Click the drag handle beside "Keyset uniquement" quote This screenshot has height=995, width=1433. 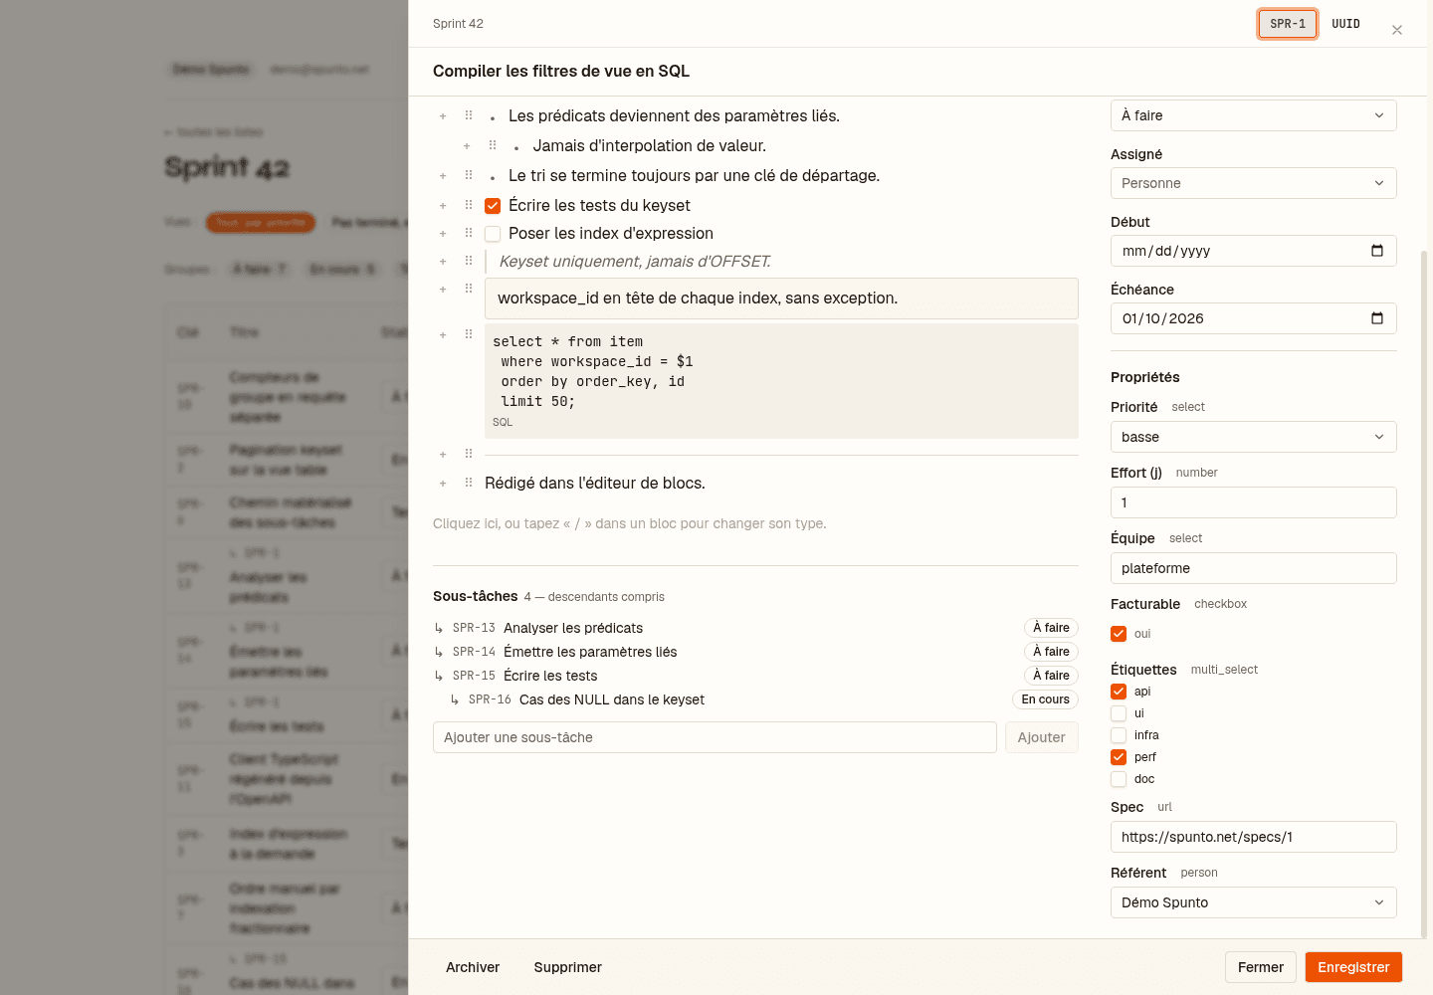(469, 261)
